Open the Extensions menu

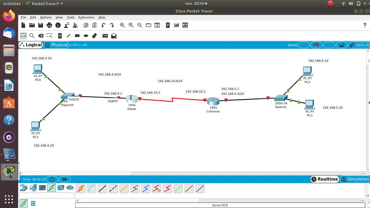[x=86, y=17]
